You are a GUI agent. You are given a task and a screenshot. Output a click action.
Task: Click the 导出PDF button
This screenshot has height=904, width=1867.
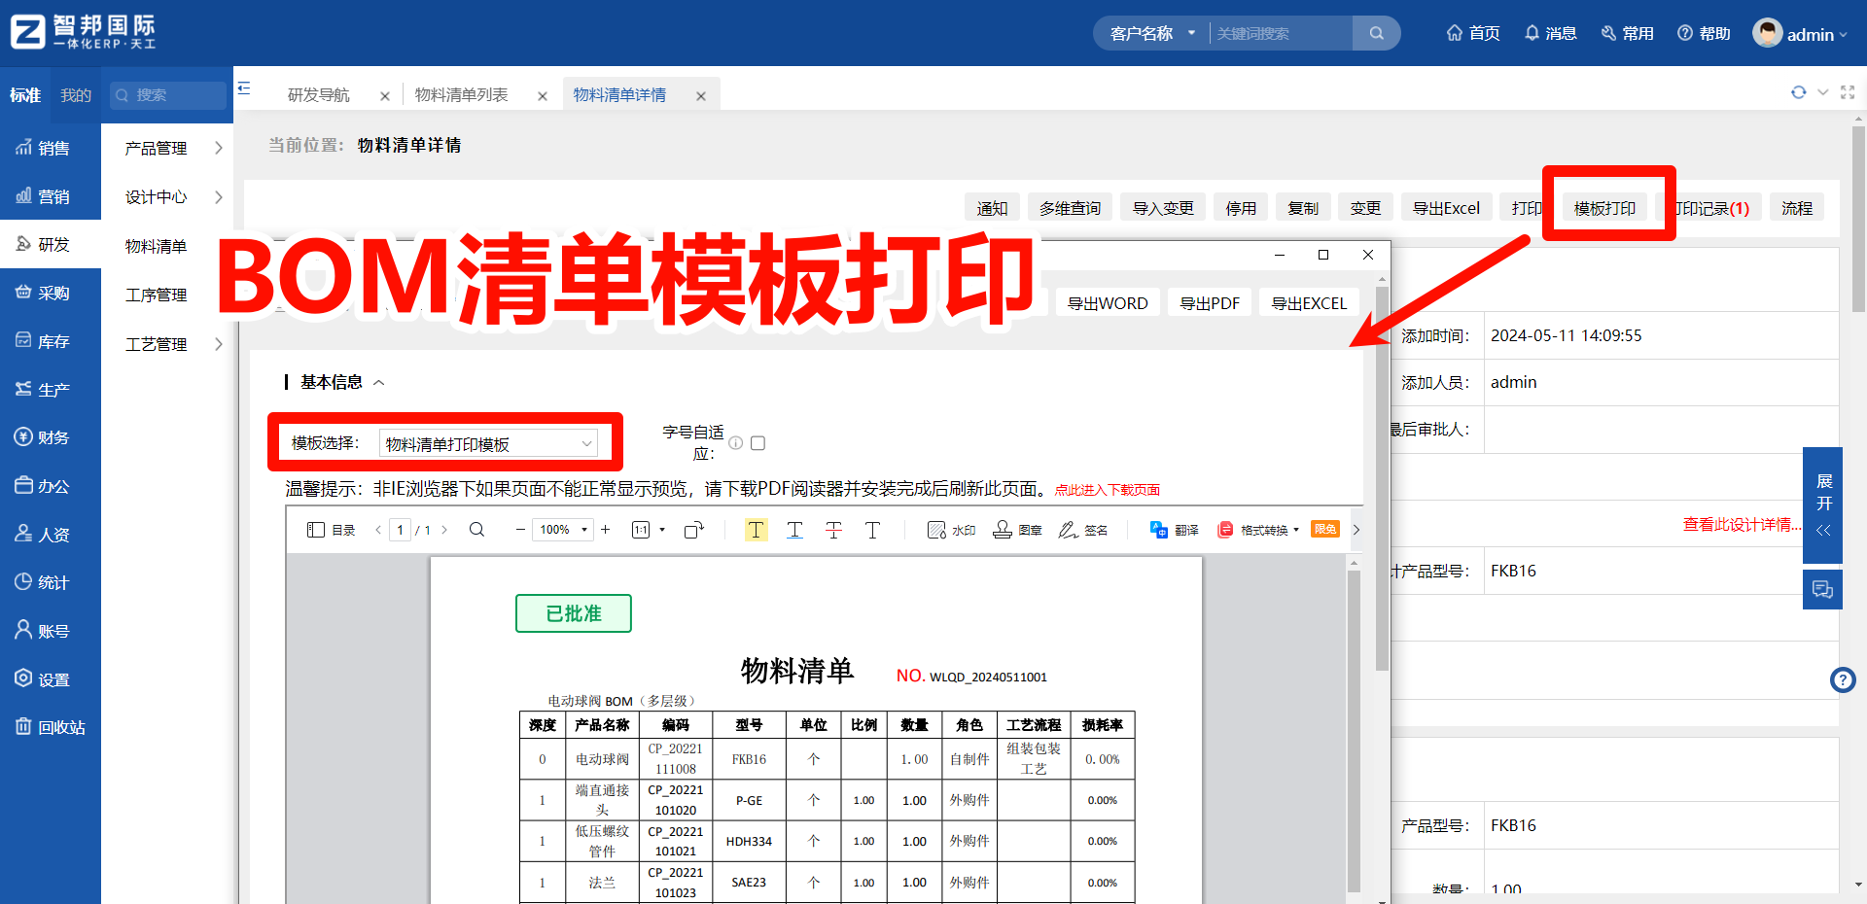tap(1209, 303)
